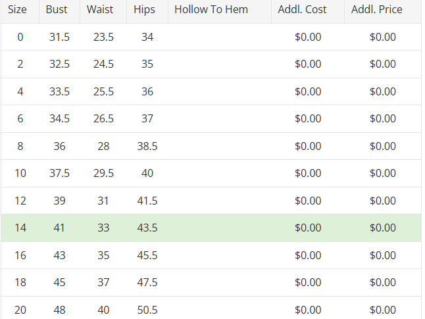Click hips value 50.5 for size 20
The height and width of the screenshot is (319, 425).
coord(147,310)
